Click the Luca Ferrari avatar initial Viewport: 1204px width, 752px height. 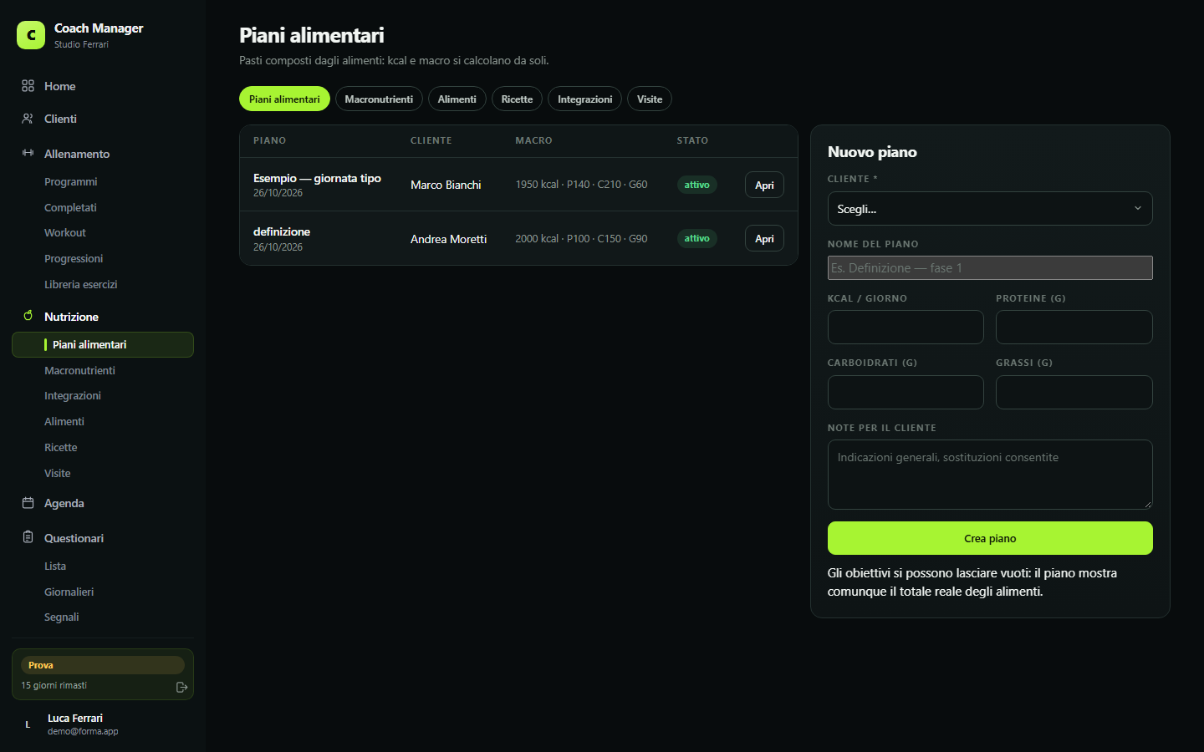point(28,724)
